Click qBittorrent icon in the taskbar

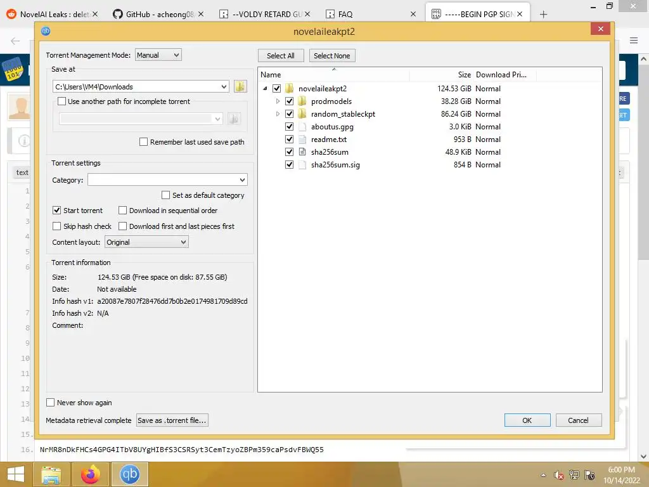tap(129, 474)
